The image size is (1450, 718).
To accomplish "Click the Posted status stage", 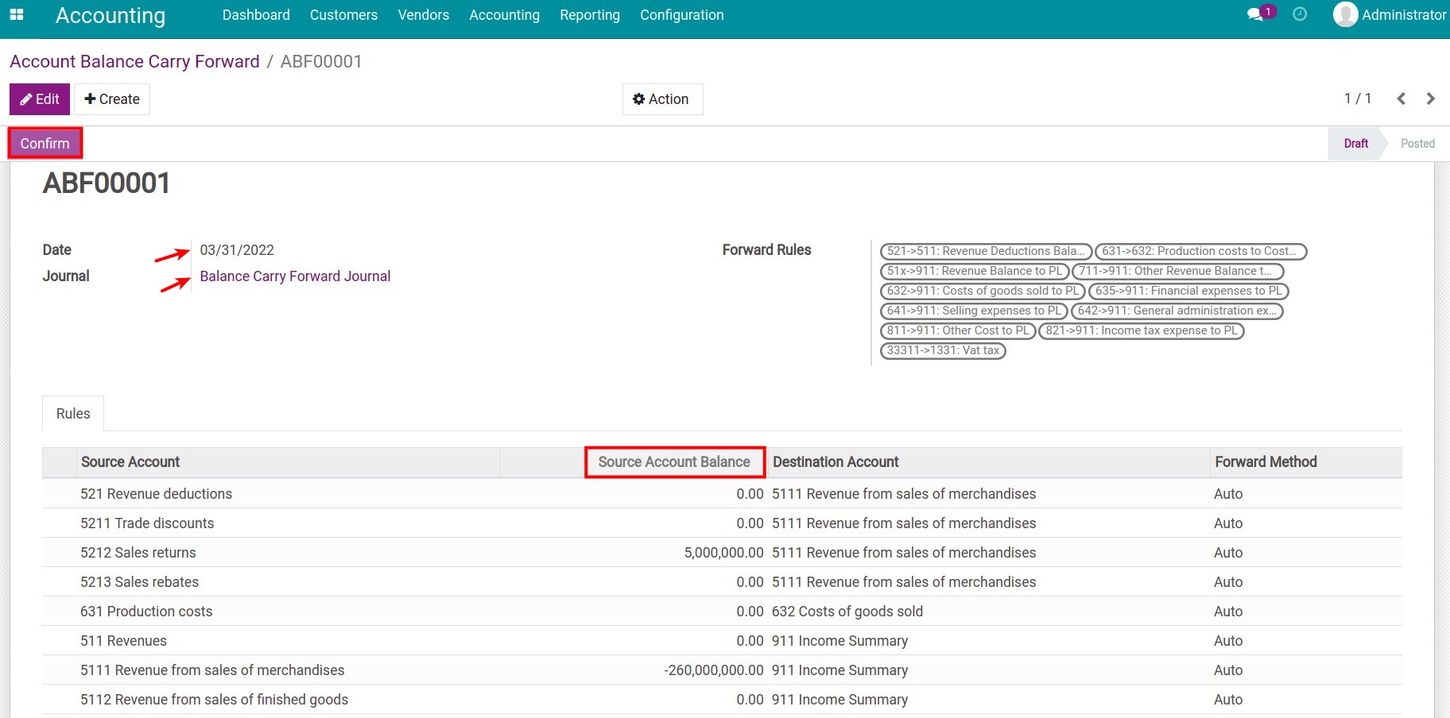I will [1417, 144].
